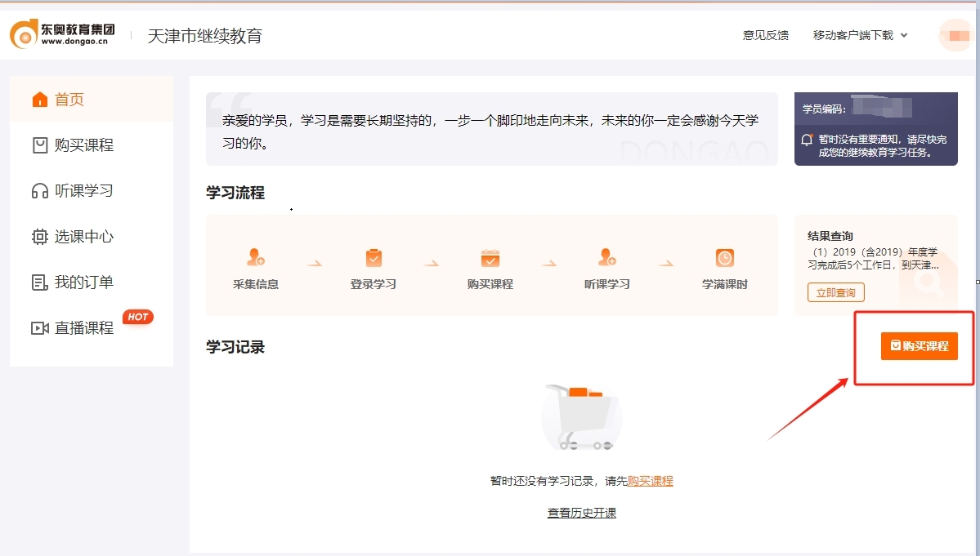The image size is (980, 556).
Task: Click the 登录学习 login study icon
Action: click(x=372, y=256)
